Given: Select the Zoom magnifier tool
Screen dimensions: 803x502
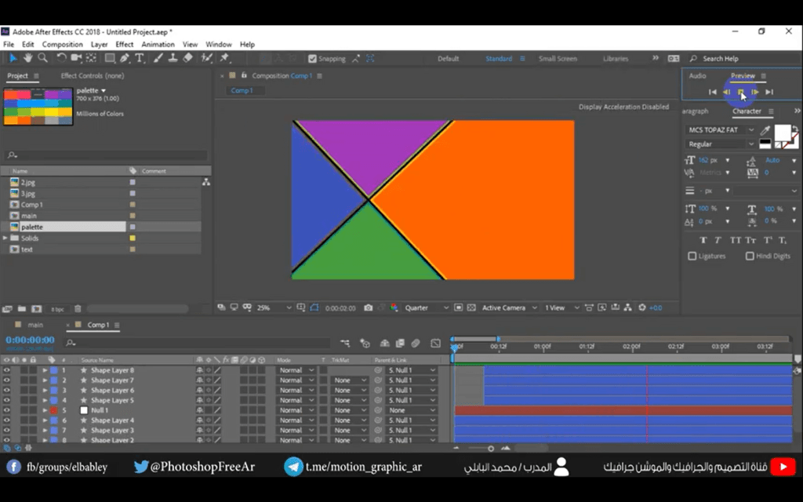Looking at the screenshot, I should pos(42,58).
